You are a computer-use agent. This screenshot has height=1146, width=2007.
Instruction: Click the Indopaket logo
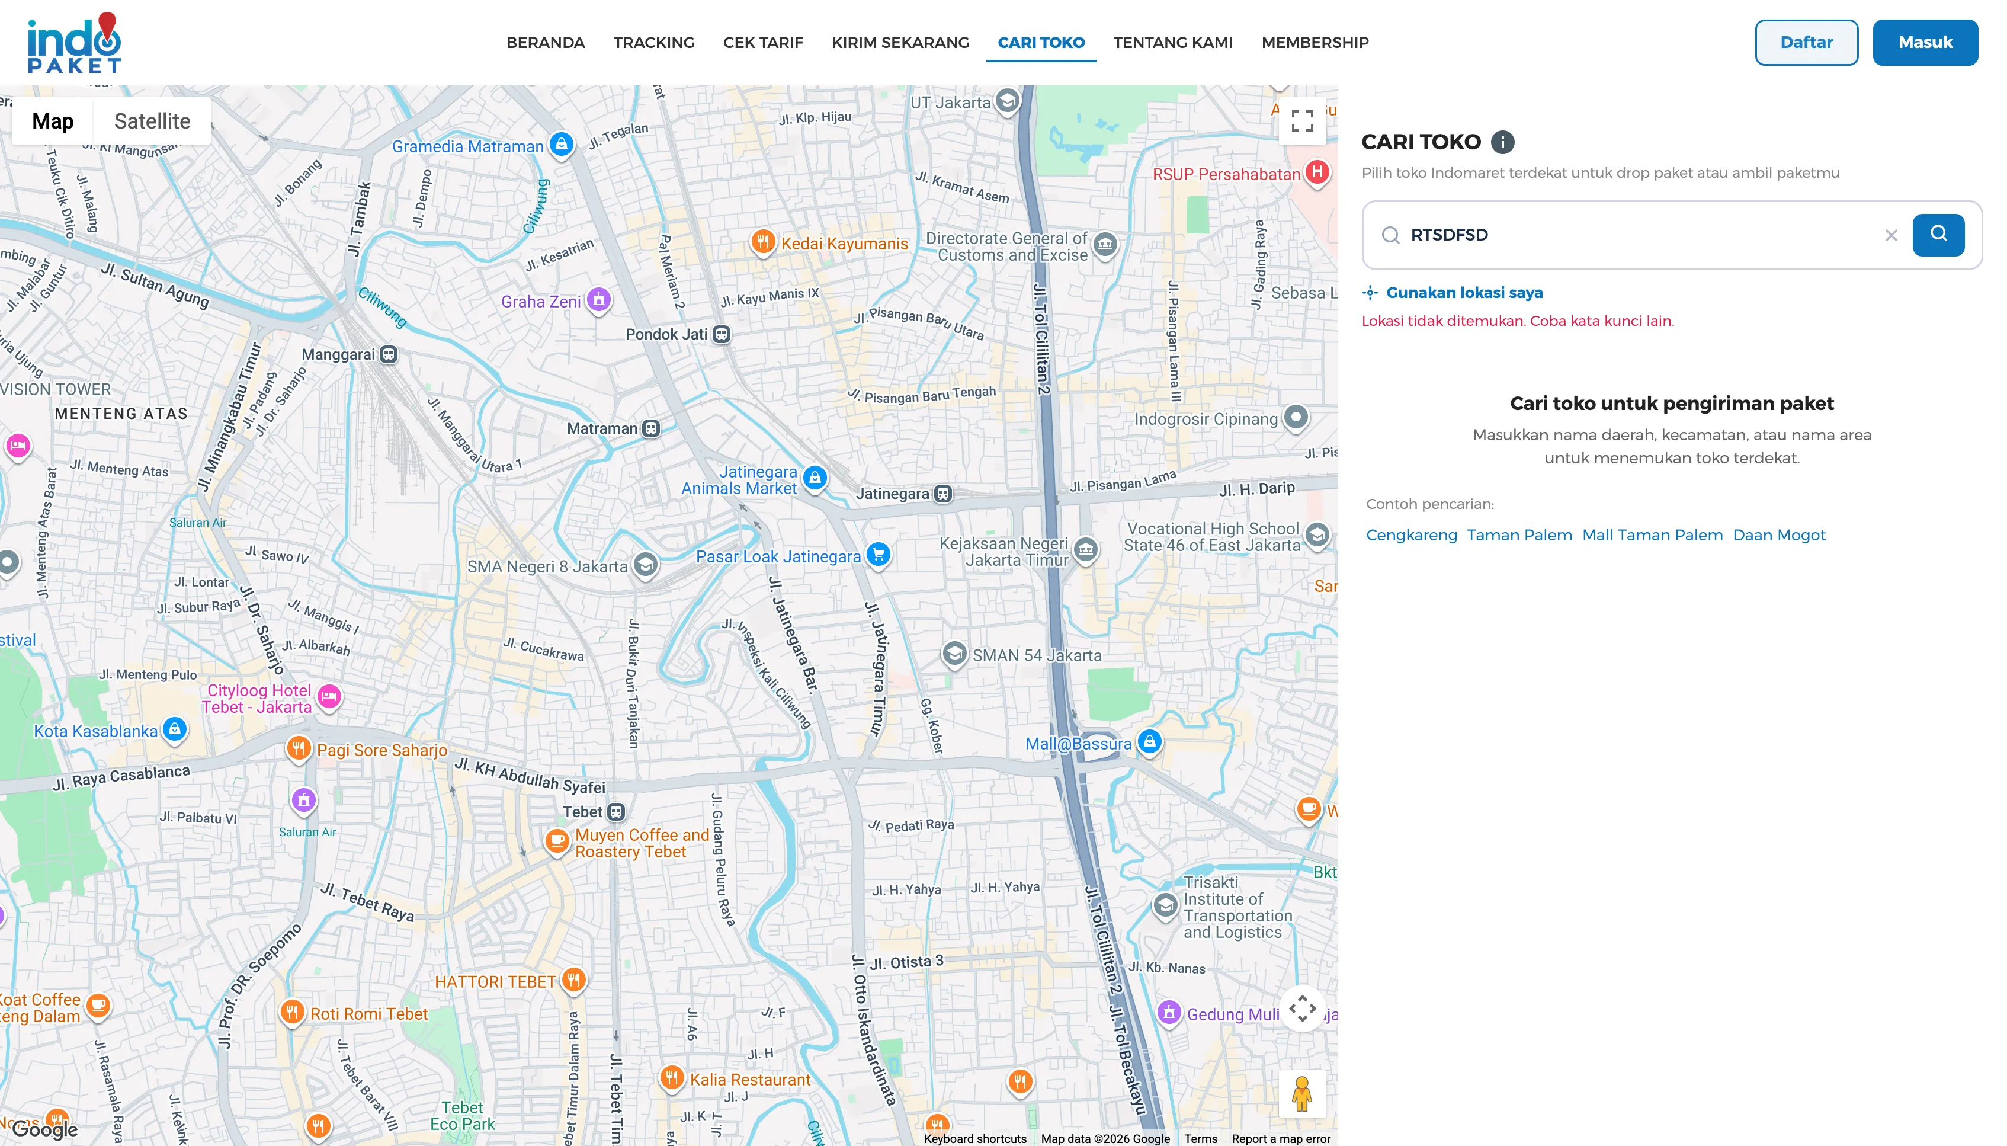coord(75,43)
